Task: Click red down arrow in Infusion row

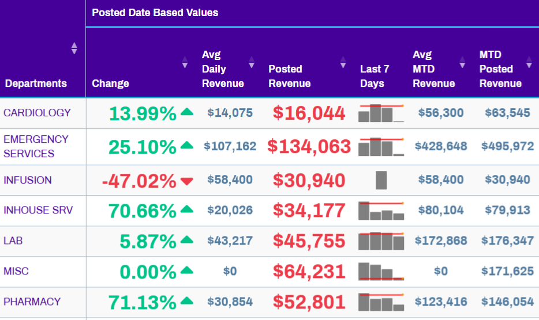Action: [186, 181]
